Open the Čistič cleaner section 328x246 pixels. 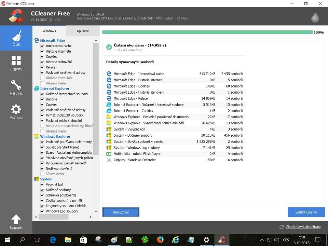pyautogui.click(x=16, y=38)
